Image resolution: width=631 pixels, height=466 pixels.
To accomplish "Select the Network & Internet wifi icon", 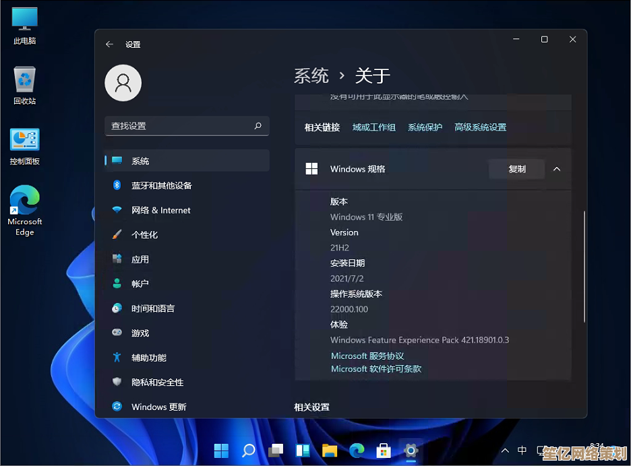I will 117,210.
